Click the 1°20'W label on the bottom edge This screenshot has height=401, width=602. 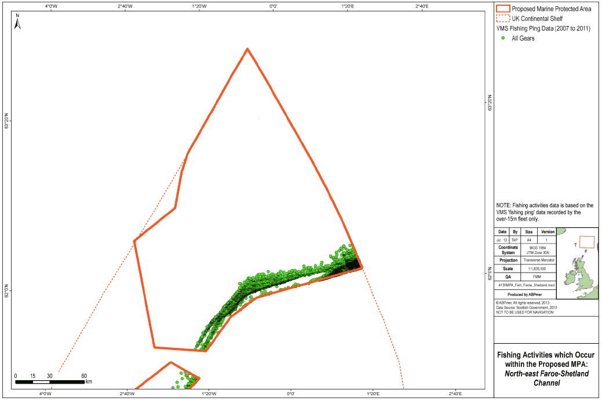click(x=210, y=393)
